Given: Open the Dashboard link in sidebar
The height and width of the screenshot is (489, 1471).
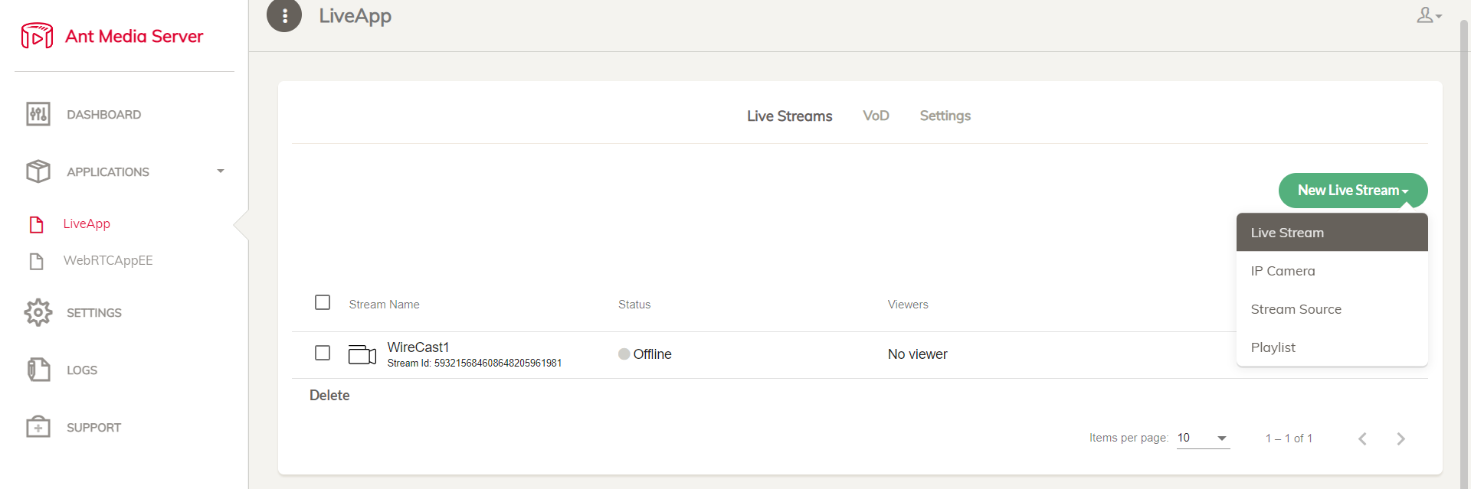Looking at the screenshot, I should pyautogui.click(x=104, y=115).
